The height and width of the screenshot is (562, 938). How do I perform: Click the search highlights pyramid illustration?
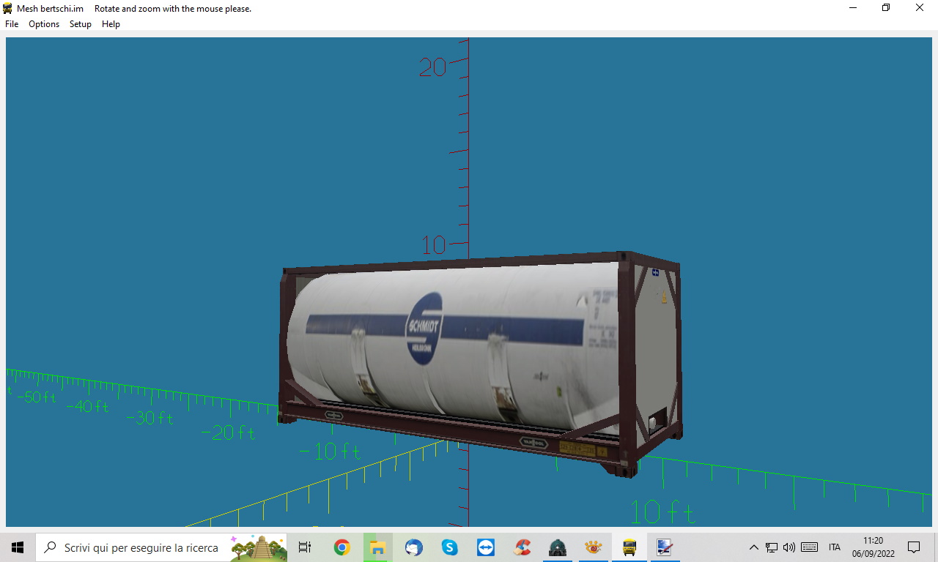258,547
